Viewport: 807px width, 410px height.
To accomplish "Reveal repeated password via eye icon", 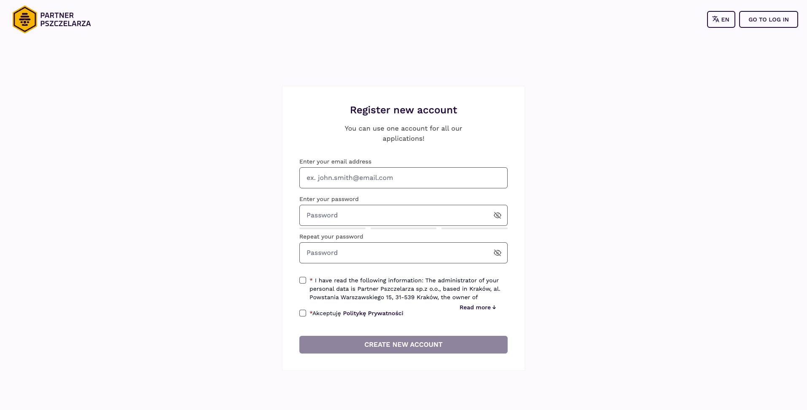I will pos(498,253).
